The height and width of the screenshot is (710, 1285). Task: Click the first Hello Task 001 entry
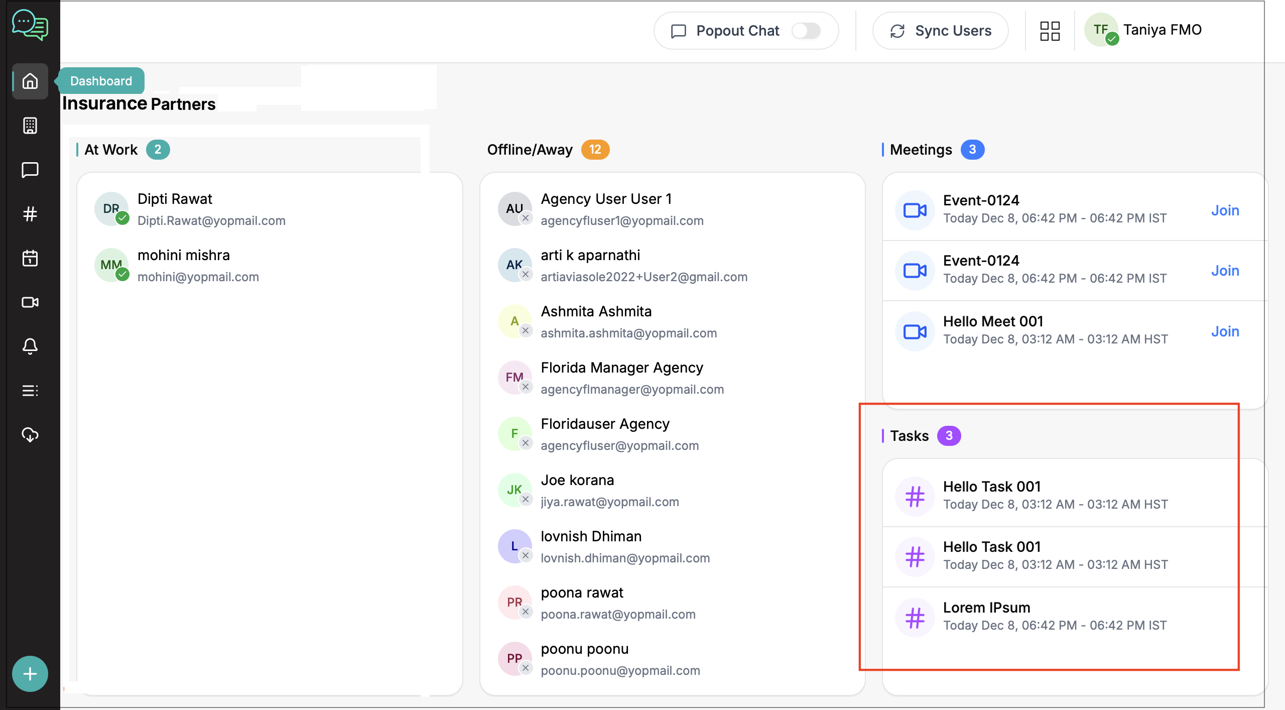[991, 487]
